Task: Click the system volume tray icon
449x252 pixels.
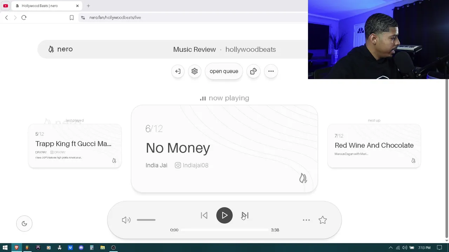Action: (x=405, y=248)
